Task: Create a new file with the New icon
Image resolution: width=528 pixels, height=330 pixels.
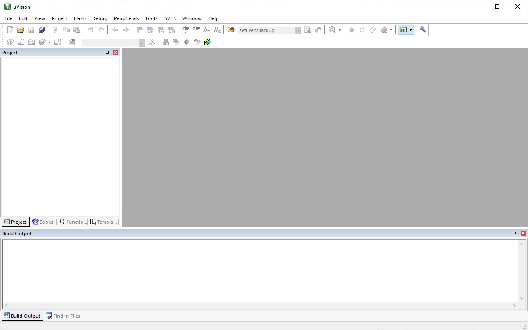Action: pyautogui.click(x=10, y=30)
